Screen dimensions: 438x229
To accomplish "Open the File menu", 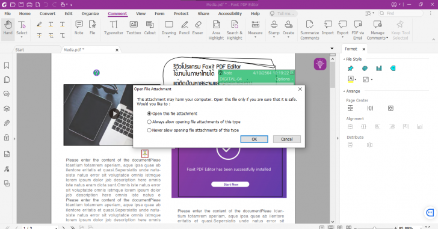I will point(8,14).
